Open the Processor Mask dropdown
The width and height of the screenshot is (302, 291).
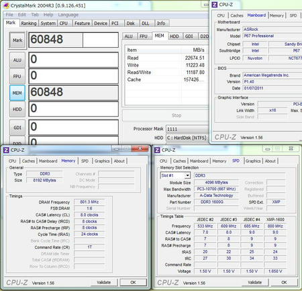[187, 129]
